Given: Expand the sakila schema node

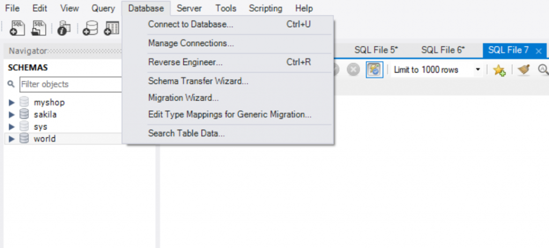Looking at the screenshot, I should point(12,114).
